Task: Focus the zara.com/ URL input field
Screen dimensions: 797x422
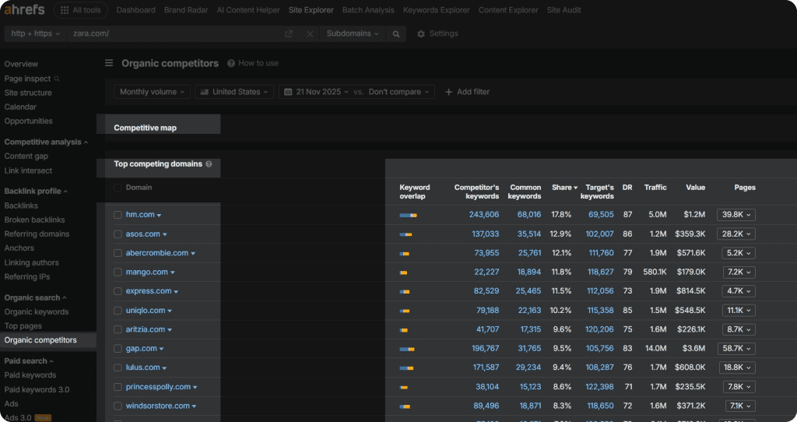Action: pos(175,33)
